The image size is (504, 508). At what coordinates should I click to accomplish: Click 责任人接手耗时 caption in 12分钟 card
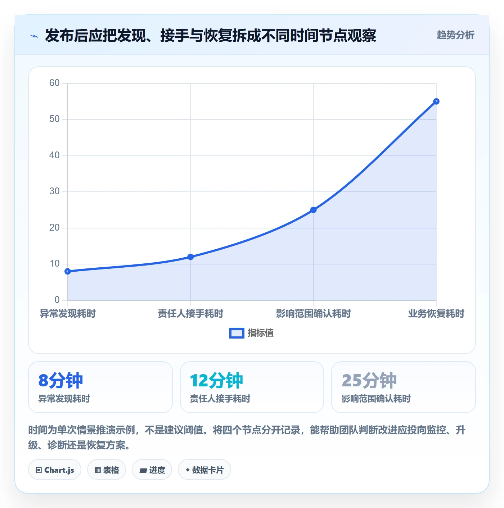220,399
